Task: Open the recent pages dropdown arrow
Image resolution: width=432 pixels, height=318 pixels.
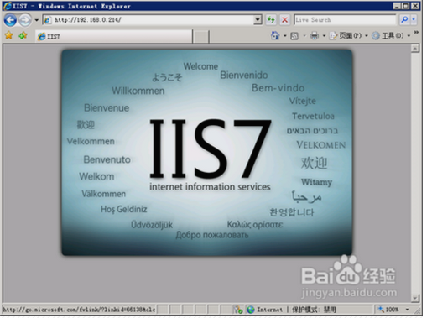Action: [x=37, y=20]
